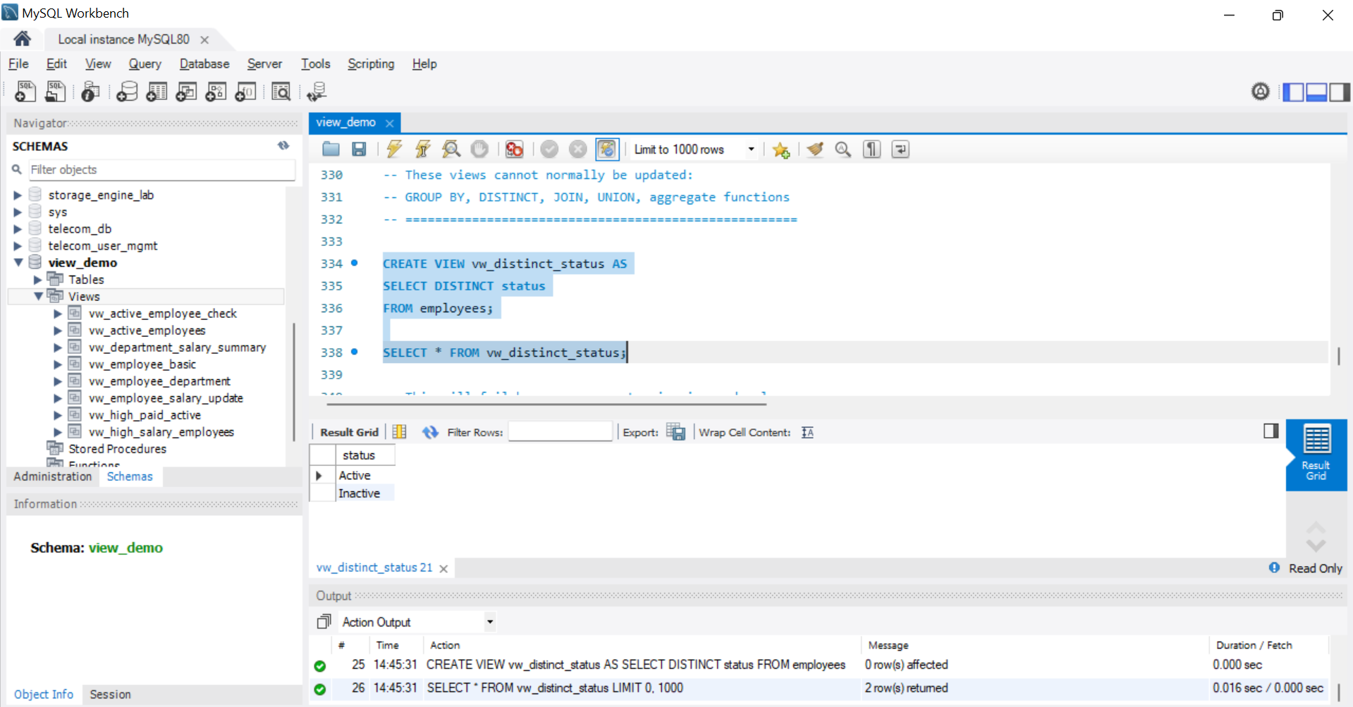Open the Object Info tab

44,694
